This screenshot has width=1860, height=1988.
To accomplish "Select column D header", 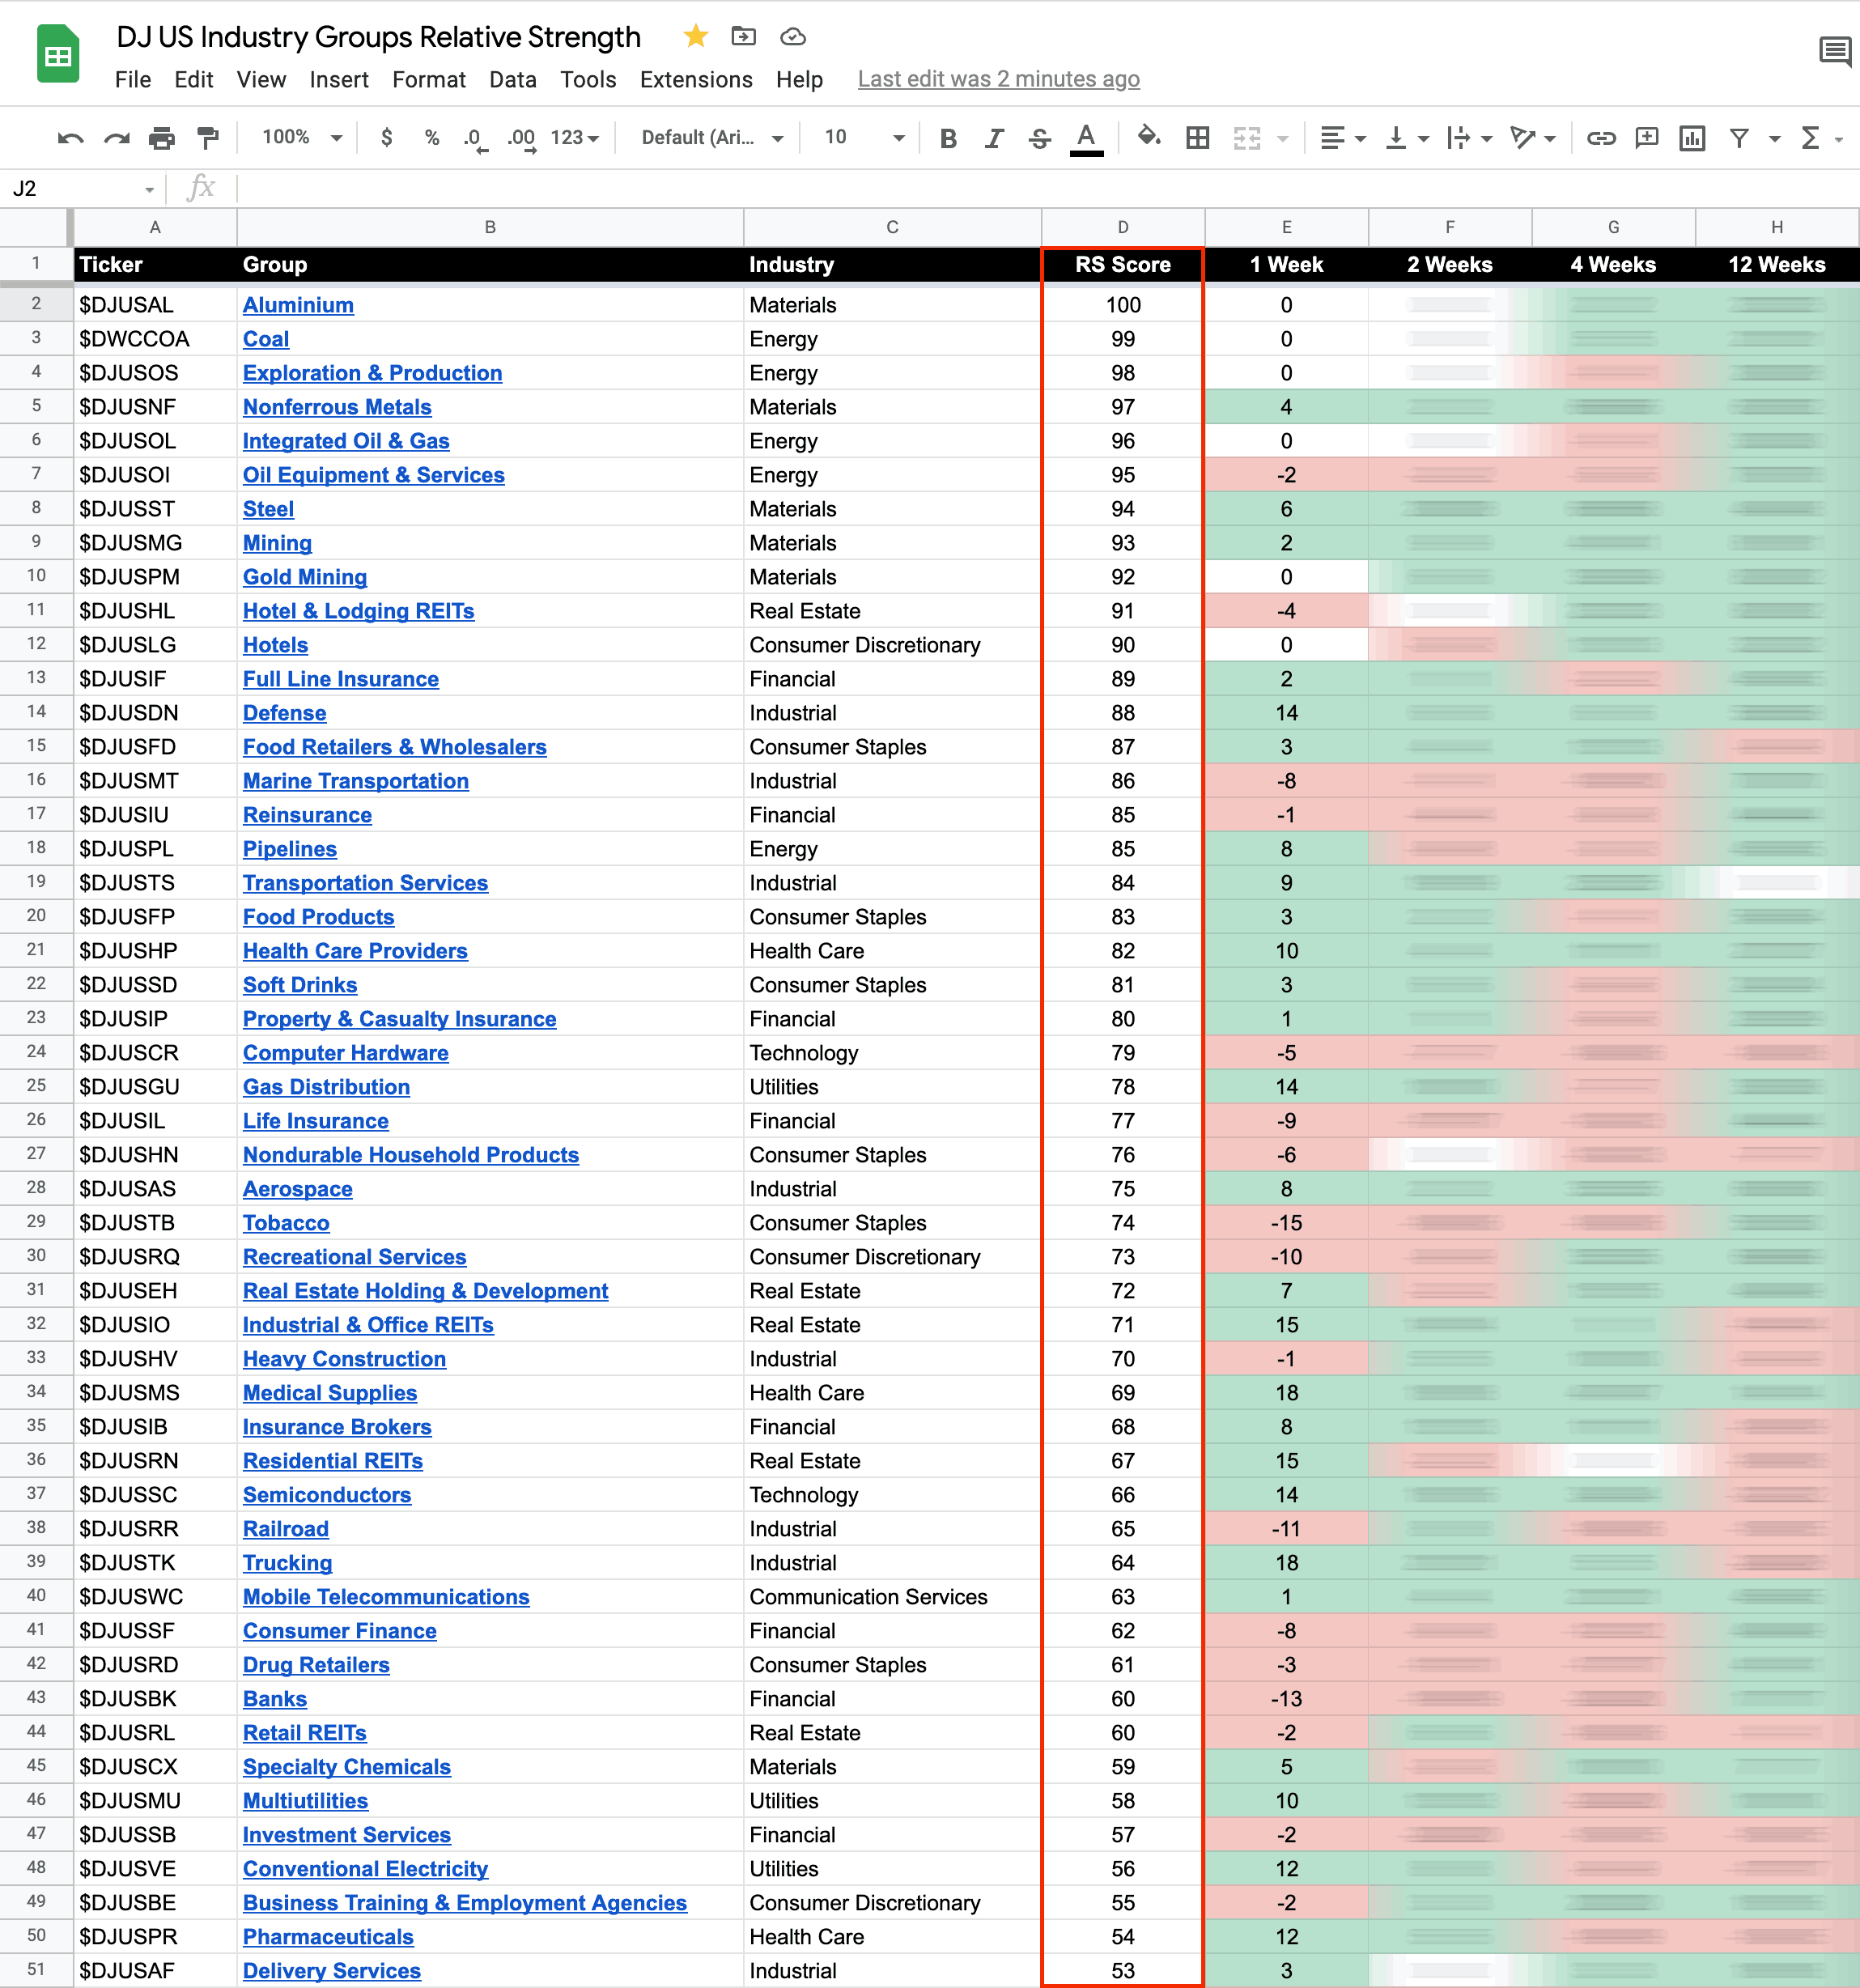I will tap(1123, 227).
